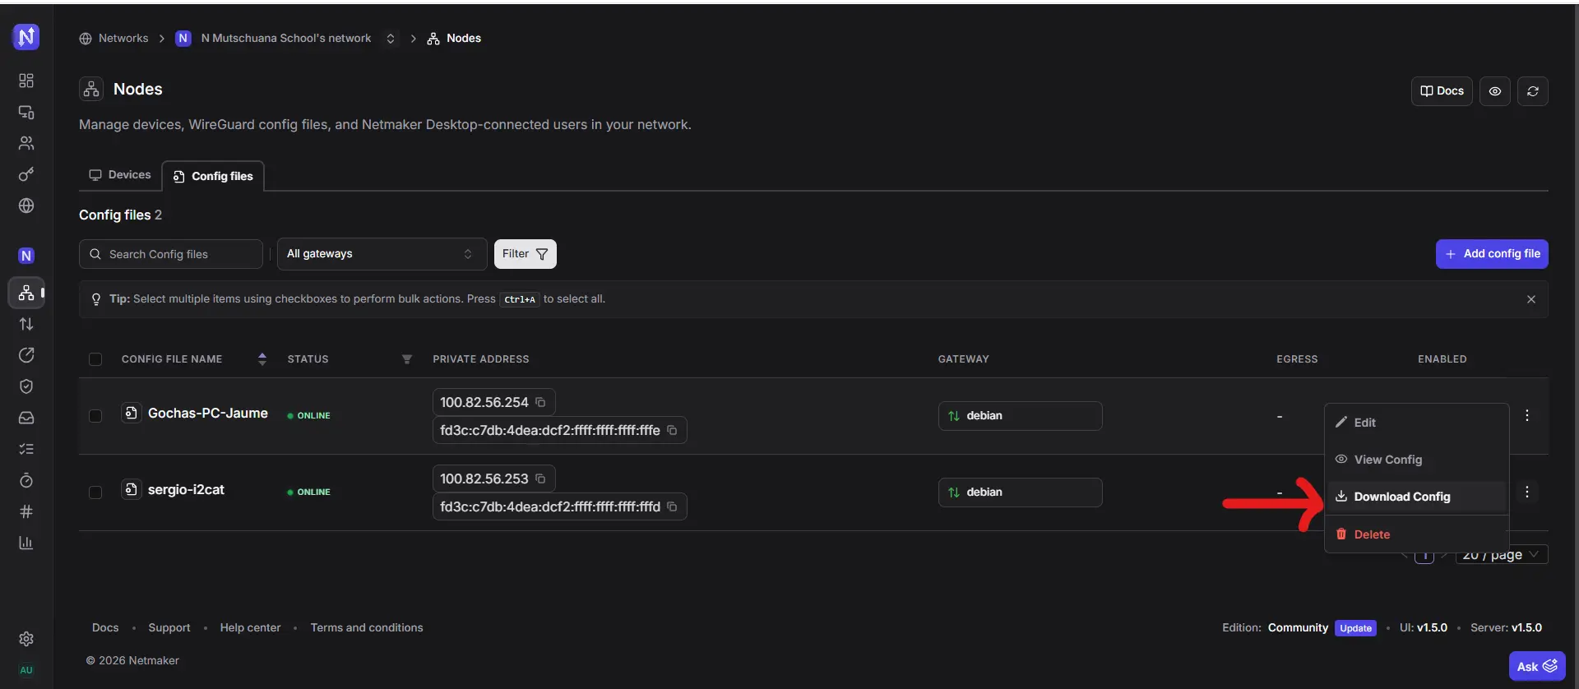Screen dimensions: 1579x689
Task: Open the three-dot menu for sergio-i2cat
Action: click(1527, 492)
